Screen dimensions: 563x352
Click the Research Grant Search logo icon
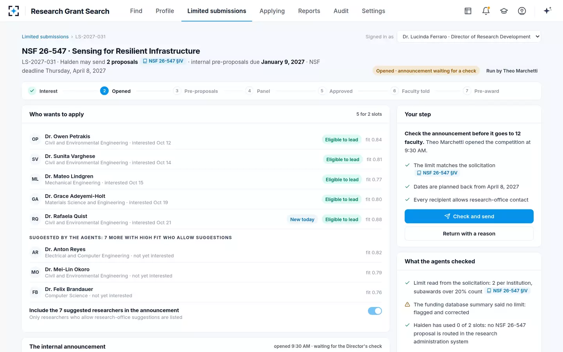14,11
